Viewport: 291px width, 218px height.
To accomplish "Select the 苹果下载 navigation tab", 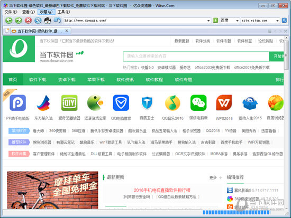I will [96, 80].
